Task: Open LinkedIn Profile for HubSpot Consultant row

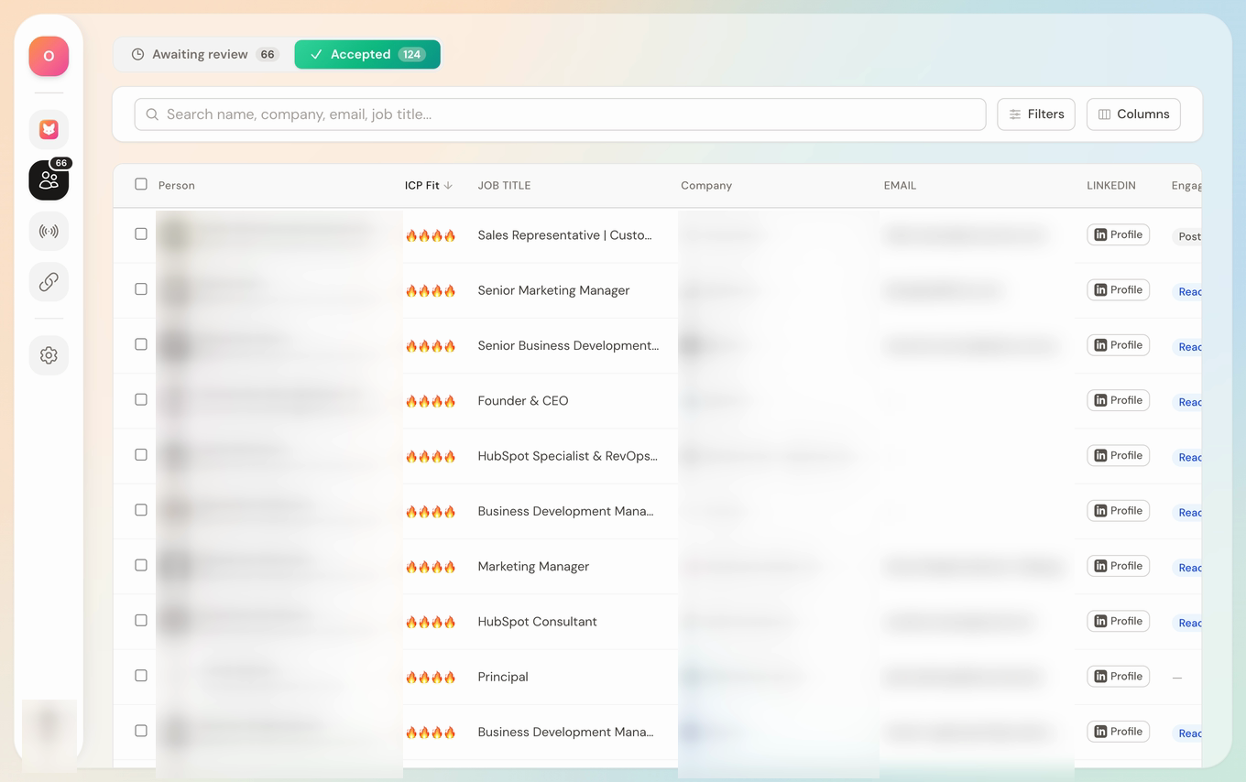Action: pos(1118,621)
